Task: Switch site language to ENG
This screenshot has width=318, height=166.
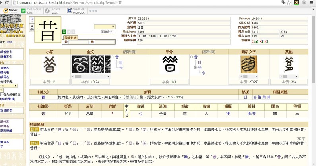Action: (10, 42)
